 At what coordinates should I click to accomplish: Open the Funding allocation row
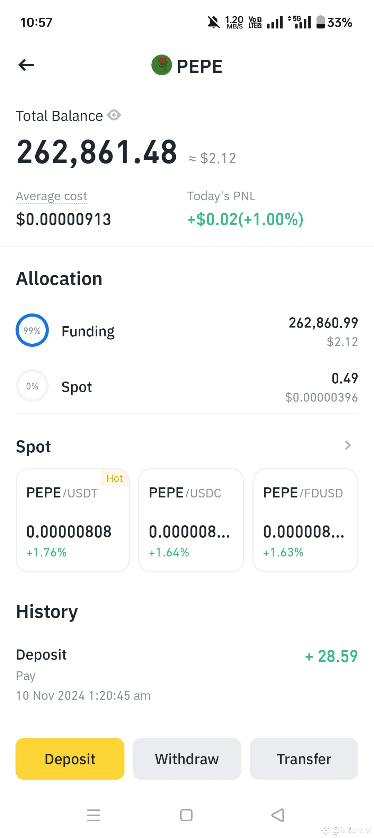pyautogui.click(x=187, y=331)
